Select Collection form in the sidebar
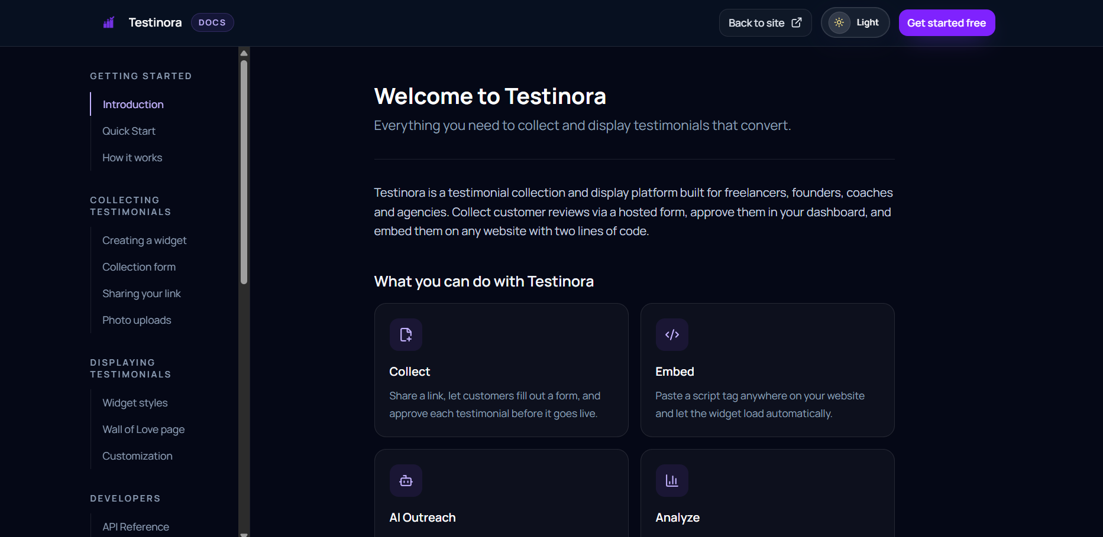 point(138,266)
